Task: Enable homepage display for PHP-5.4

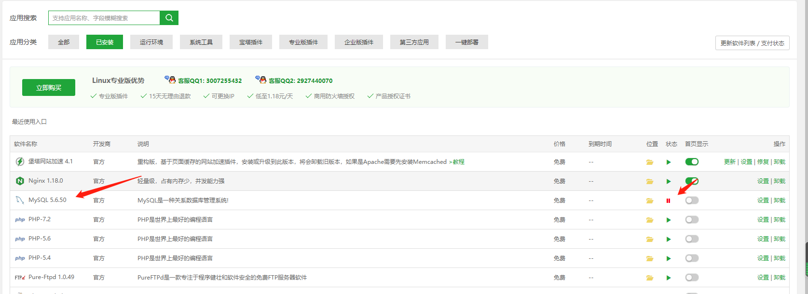Action: tap(692, 258)
